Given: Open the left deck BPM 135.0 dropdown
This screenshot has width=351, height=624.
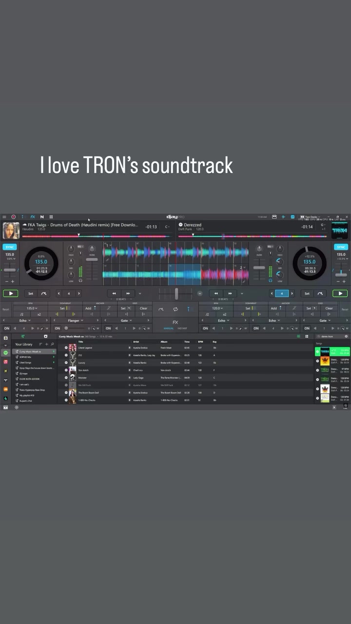Looking at the screenshot, I should pos(32,308).
